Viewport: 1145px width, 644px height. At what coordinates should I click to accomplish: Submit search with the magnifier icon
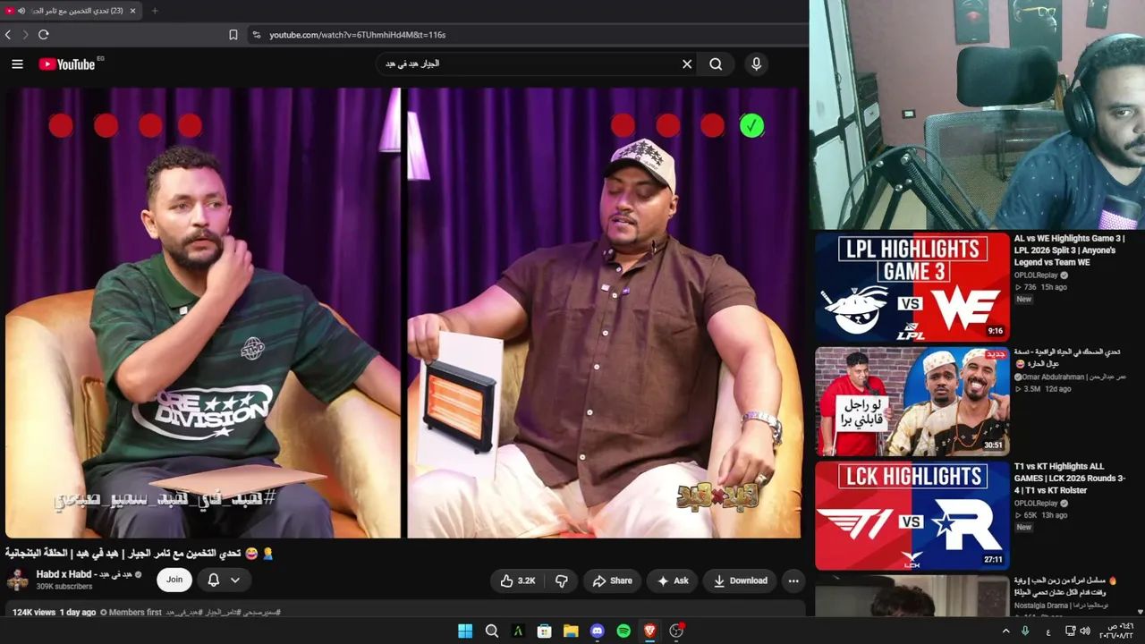pyautogui.click(x=716, y=64)
